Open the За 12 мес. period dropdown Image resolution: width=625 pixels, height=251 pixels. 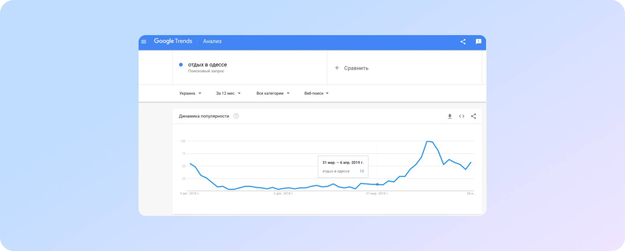coord(228,93)
